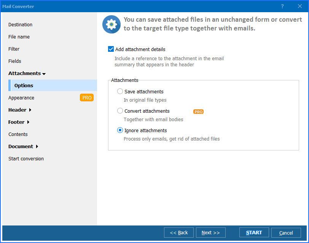Image resolution: width=309 pixels, height=243 pixels.
Task: Collapse the Attachments section arrow
Action: click(x=44, y=74)
